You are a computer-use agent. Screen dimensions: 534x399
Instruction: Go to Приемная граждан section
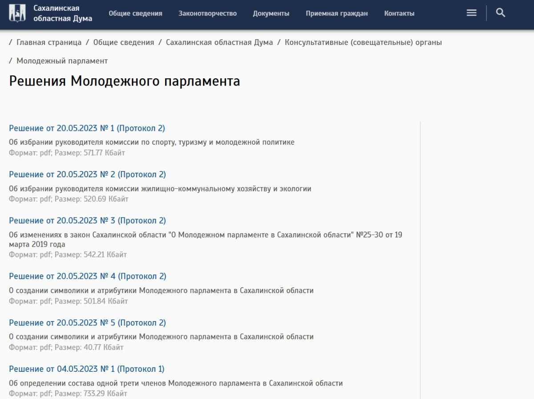point(336,13)
